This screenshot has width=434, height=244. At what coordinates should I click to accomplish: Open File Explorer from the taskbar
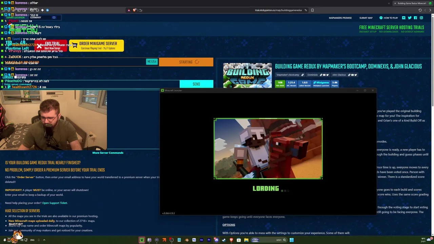(246, 240)
